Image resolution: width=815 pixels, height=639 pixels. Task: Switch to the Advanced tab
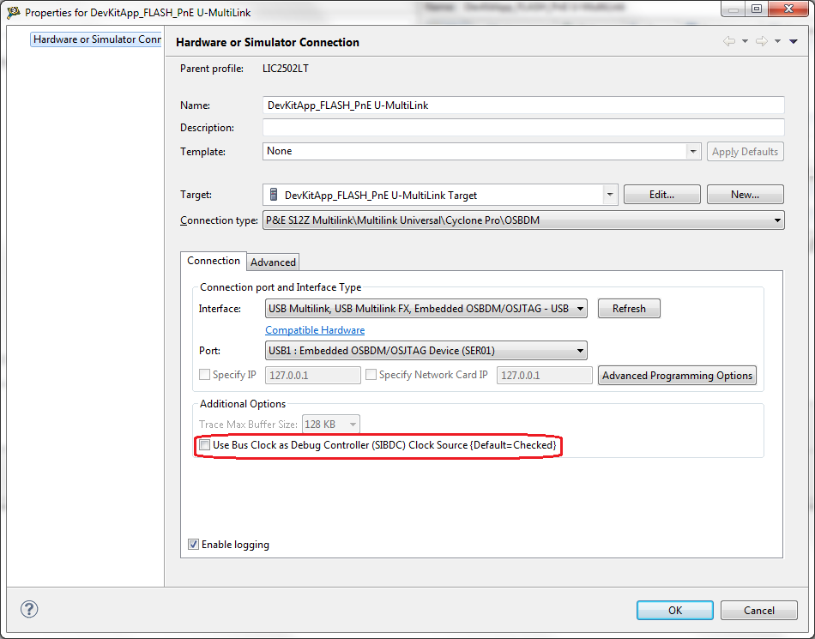tap(273, 262)
